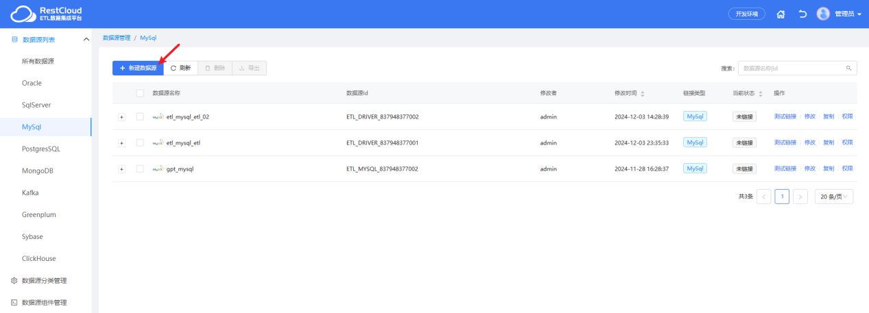The width and height of the screenshot is (869, 313).
Task: Click the 开发环境 environment button
Action: pos(747,14)
